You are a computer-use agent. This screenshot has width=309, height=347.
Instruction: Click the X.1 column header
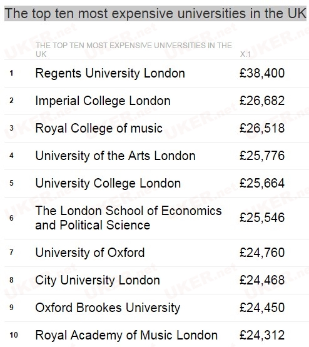[x=245, y=54]
